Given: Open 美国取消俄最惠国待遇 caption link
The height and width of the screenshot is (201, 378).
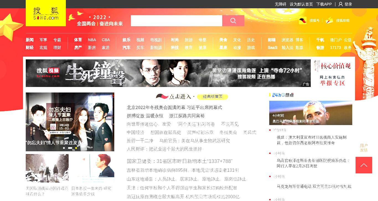Looking at the screenshot, I should (47, 191).
